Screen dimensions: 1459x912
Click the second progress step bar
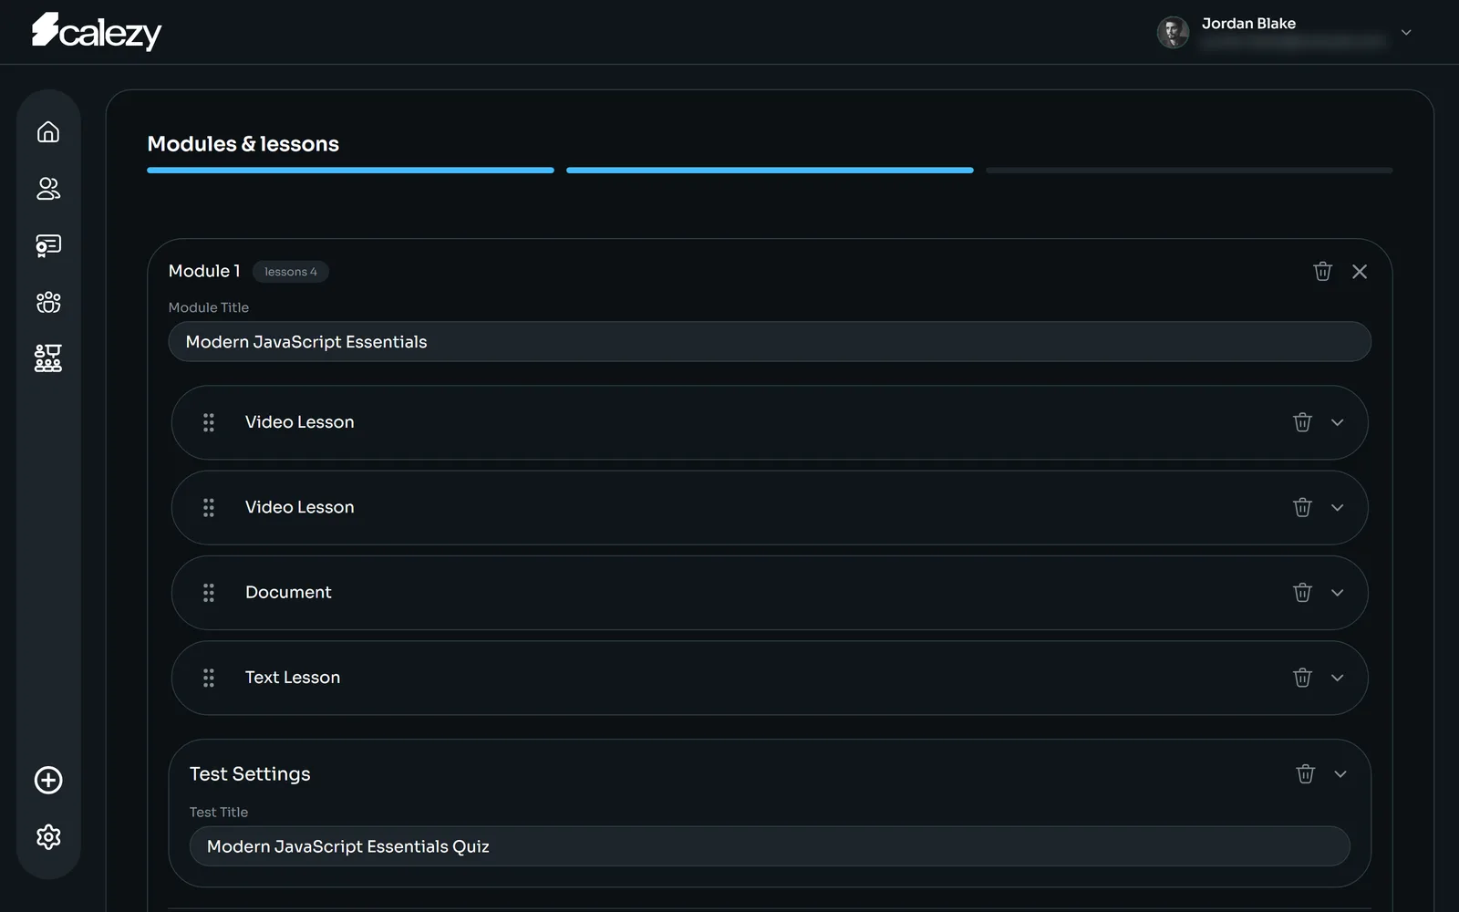pyautogui.click(x=770, y=170)
